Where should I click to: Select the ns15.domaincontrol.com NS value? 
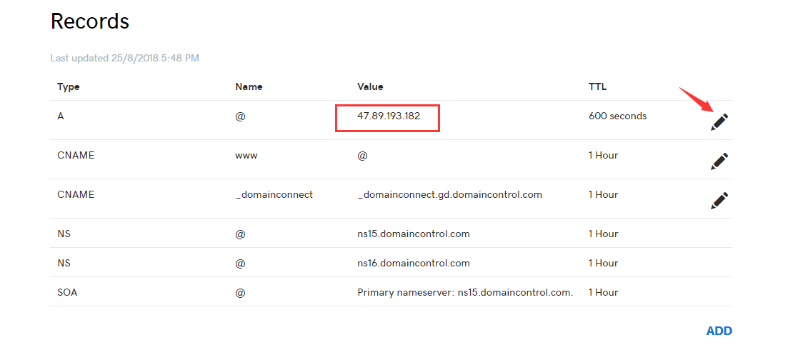[413, 234]
